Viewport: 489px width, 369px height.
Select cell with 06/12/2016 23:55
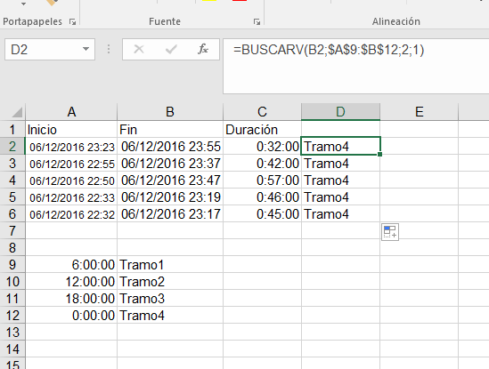(x=170, y=147)
